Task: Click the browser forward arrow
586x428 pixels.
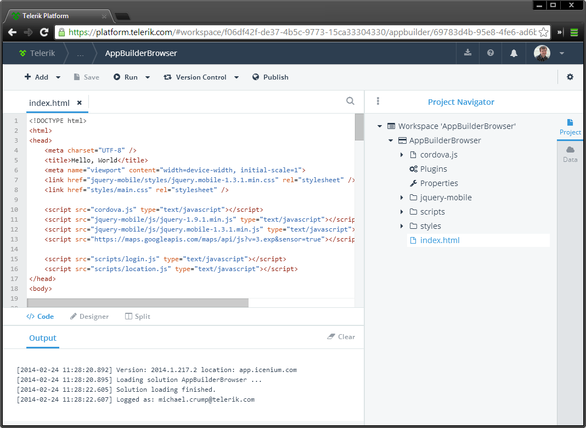Action: pyautogui.click(x=28, y=32)
